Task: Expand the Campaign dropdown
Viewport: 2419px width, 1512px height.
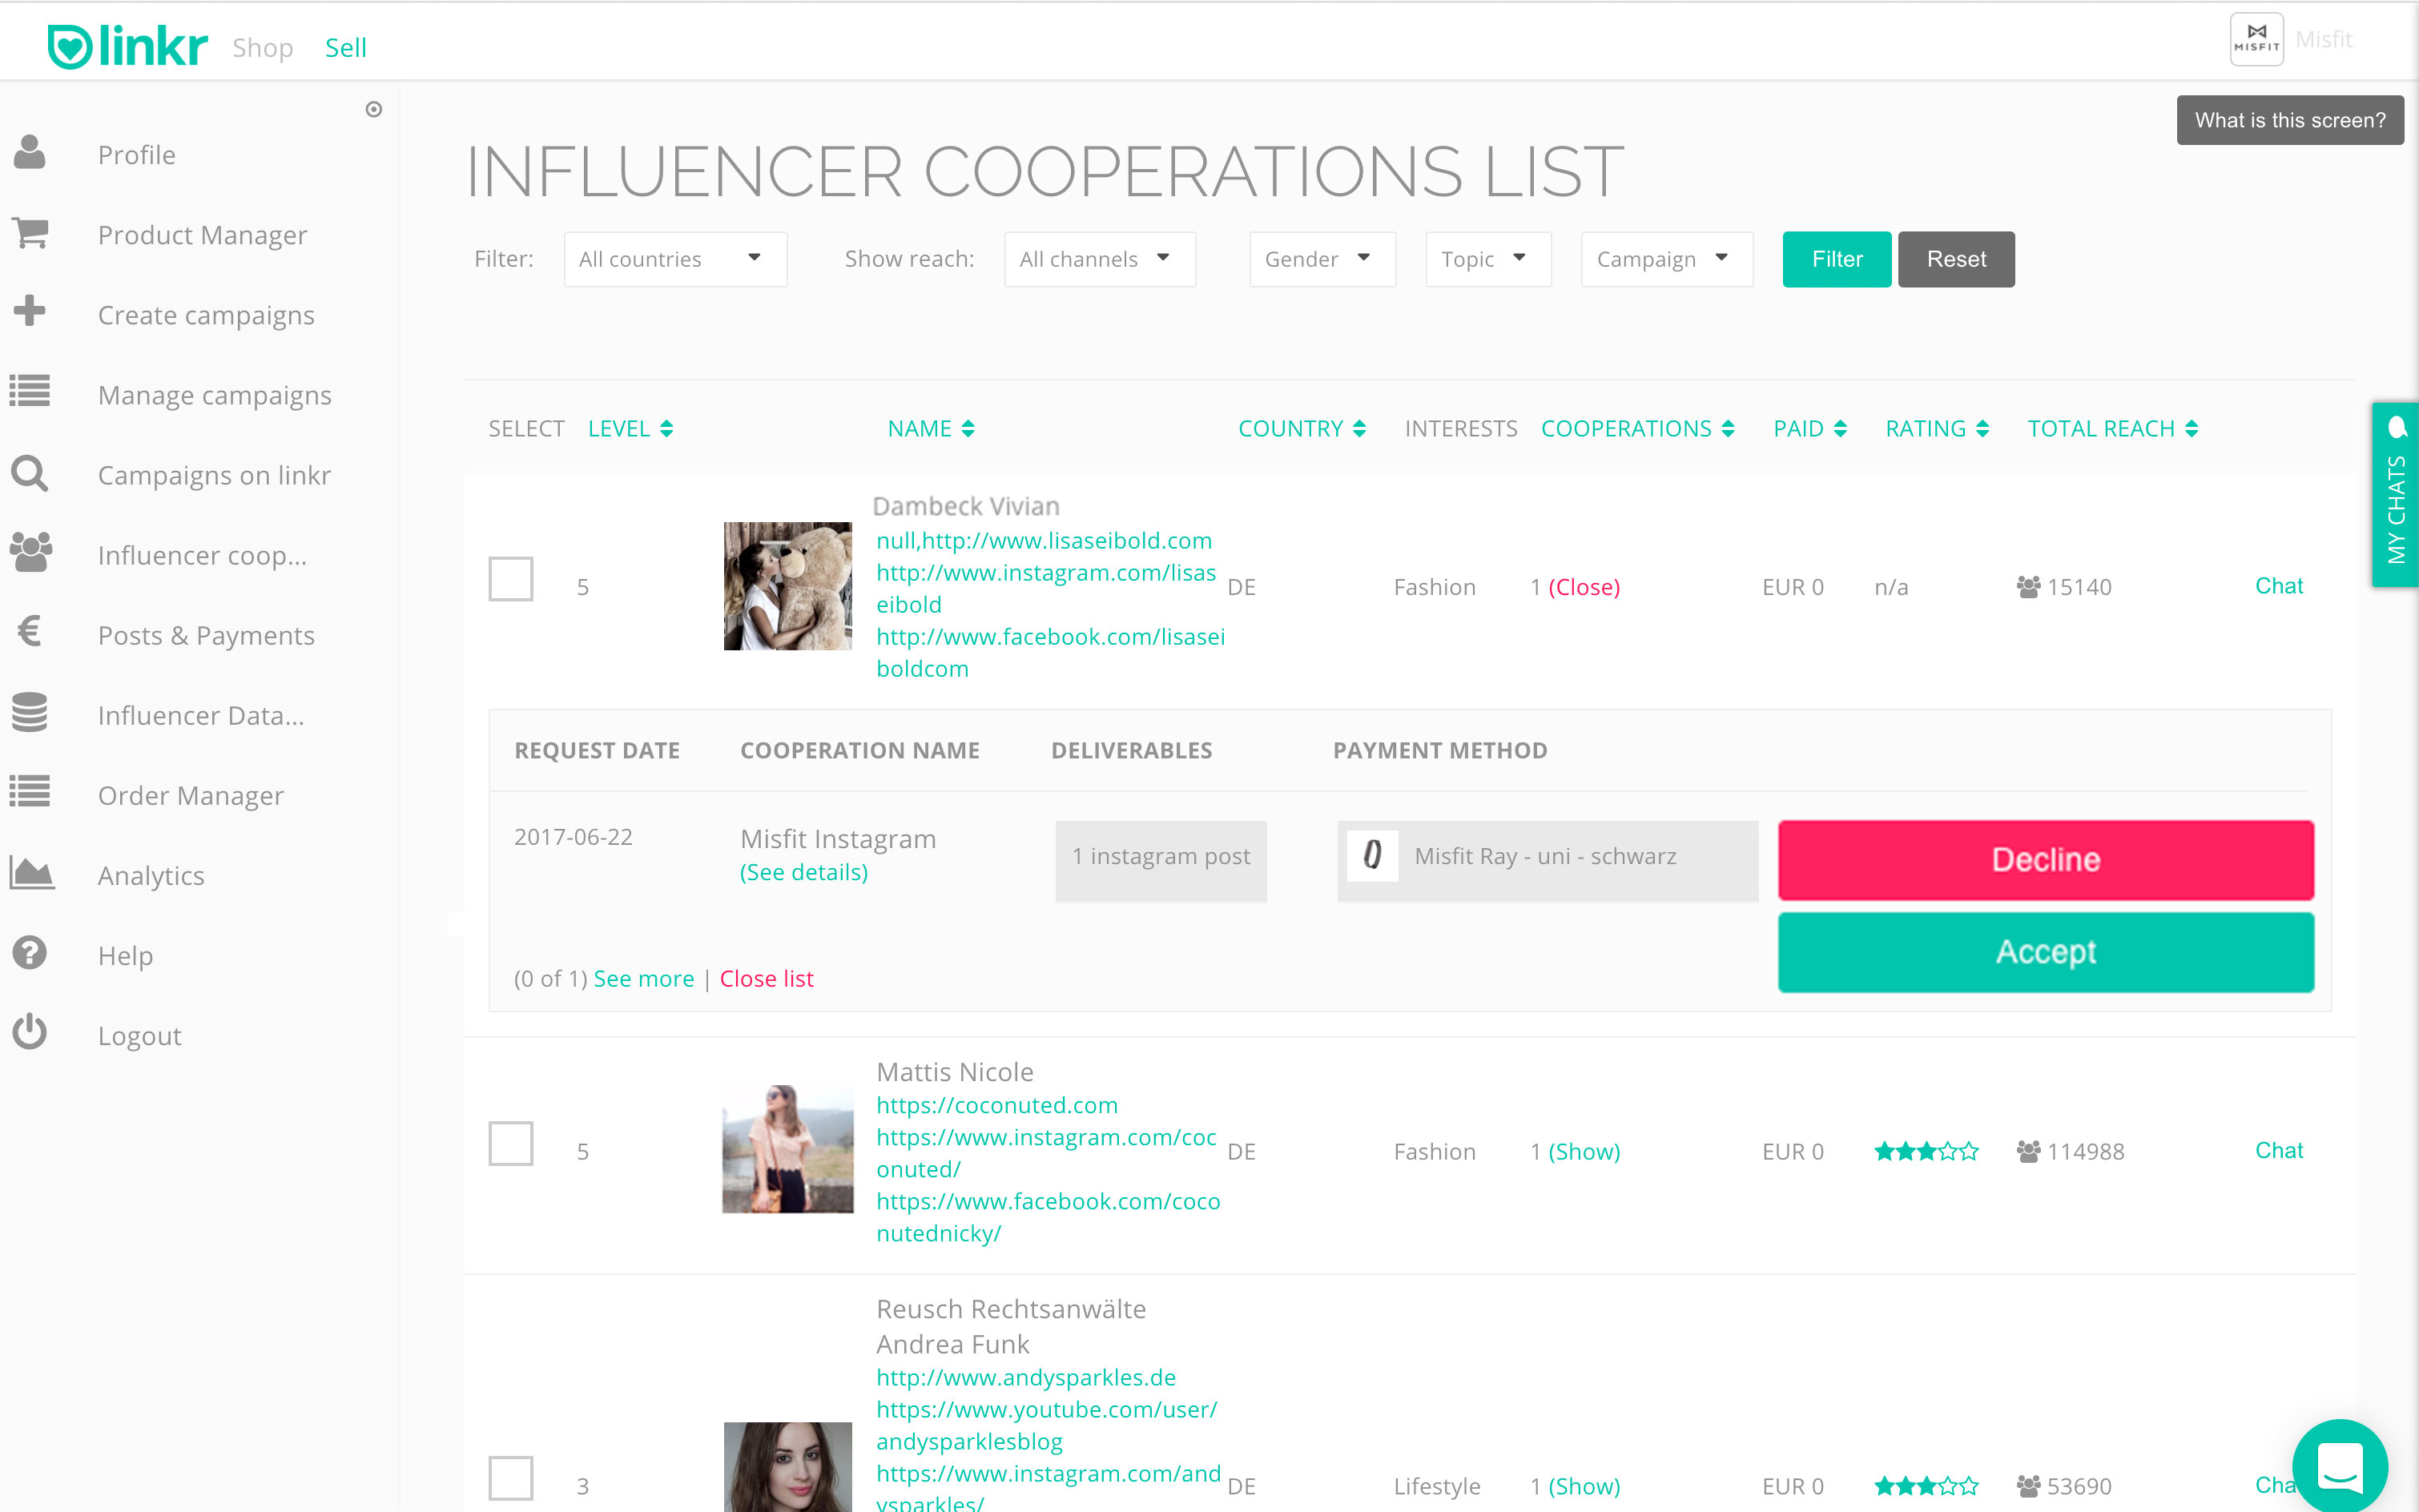Action: point(1665,258)
